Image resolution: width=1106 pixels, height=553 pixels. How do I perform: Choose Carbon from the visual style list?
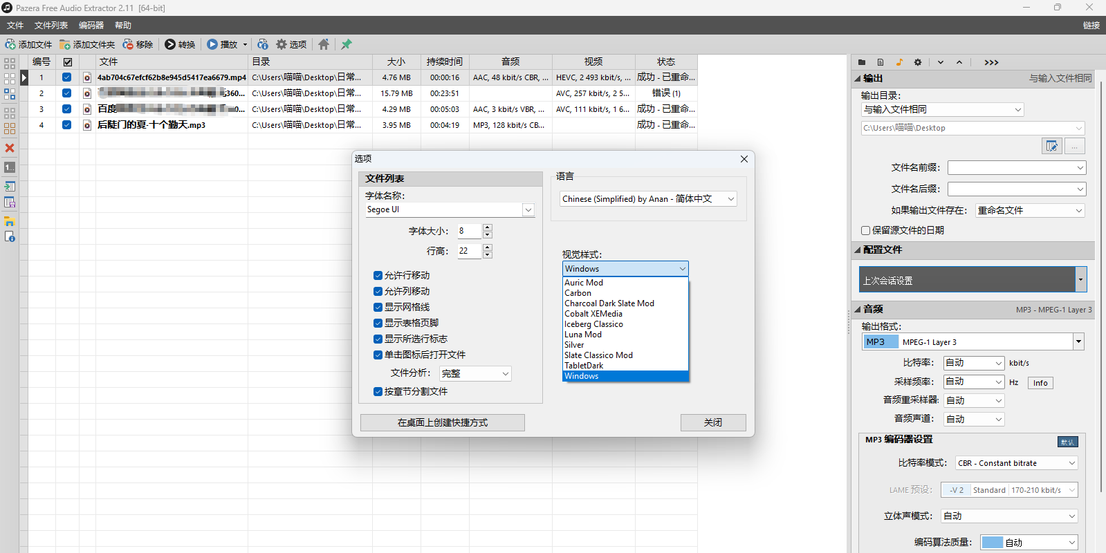[x=578, y=293]
